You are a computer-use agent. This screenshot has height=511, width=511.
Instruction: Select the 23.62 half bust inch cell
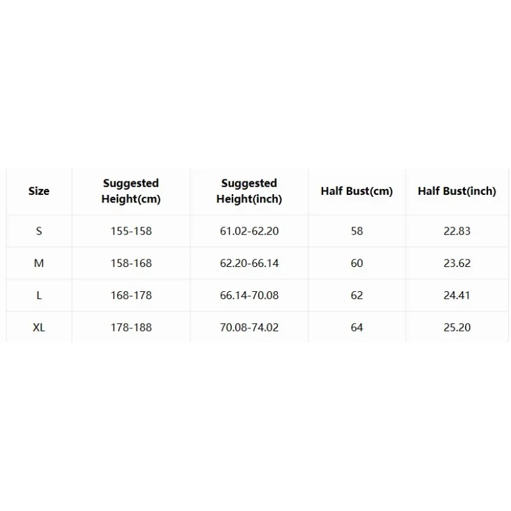[457, 263]
